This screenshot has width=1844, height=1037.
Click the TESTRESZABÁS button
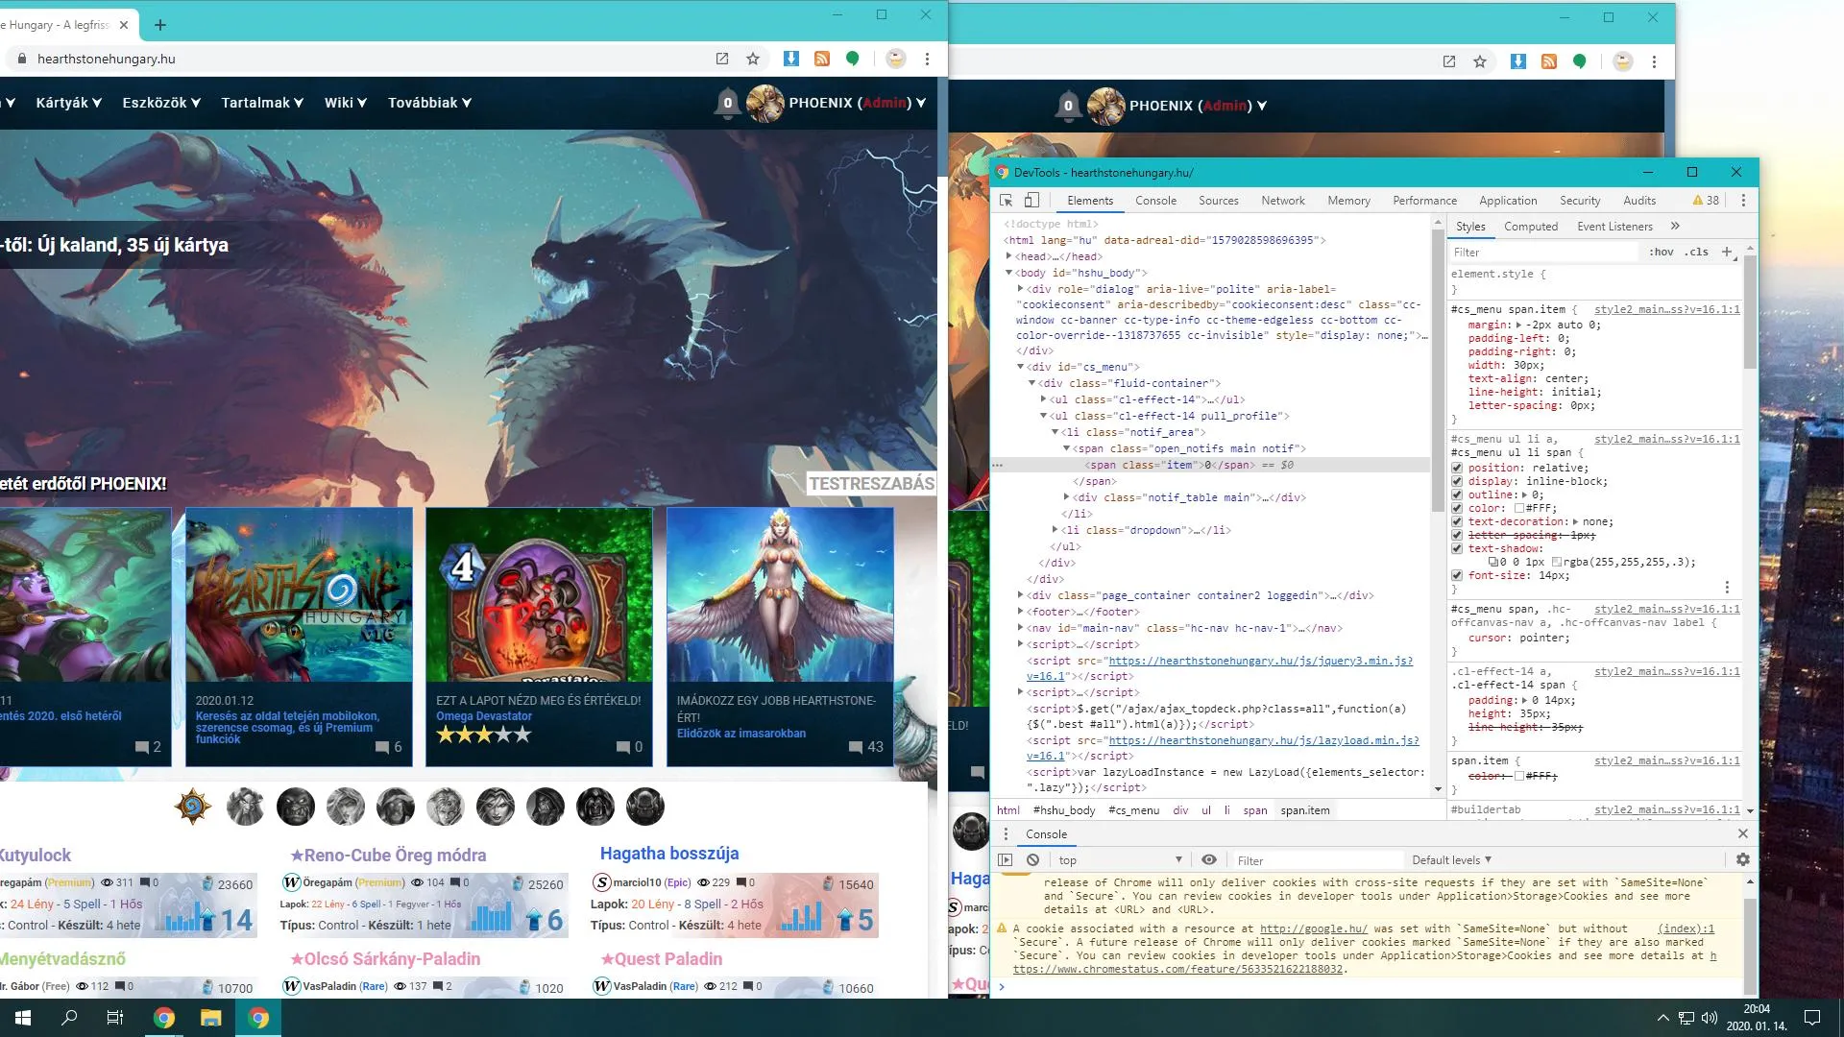[871, 483]
